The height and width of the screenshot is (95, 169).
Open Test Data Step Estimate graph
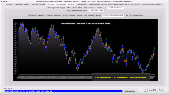tap(92, 16)
